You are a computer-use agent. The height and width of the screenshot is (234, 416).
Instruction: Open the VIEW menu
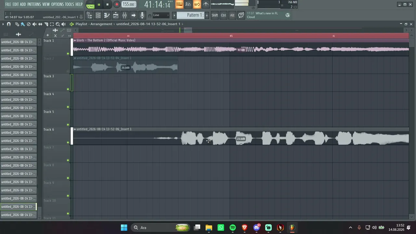point(46,4)
